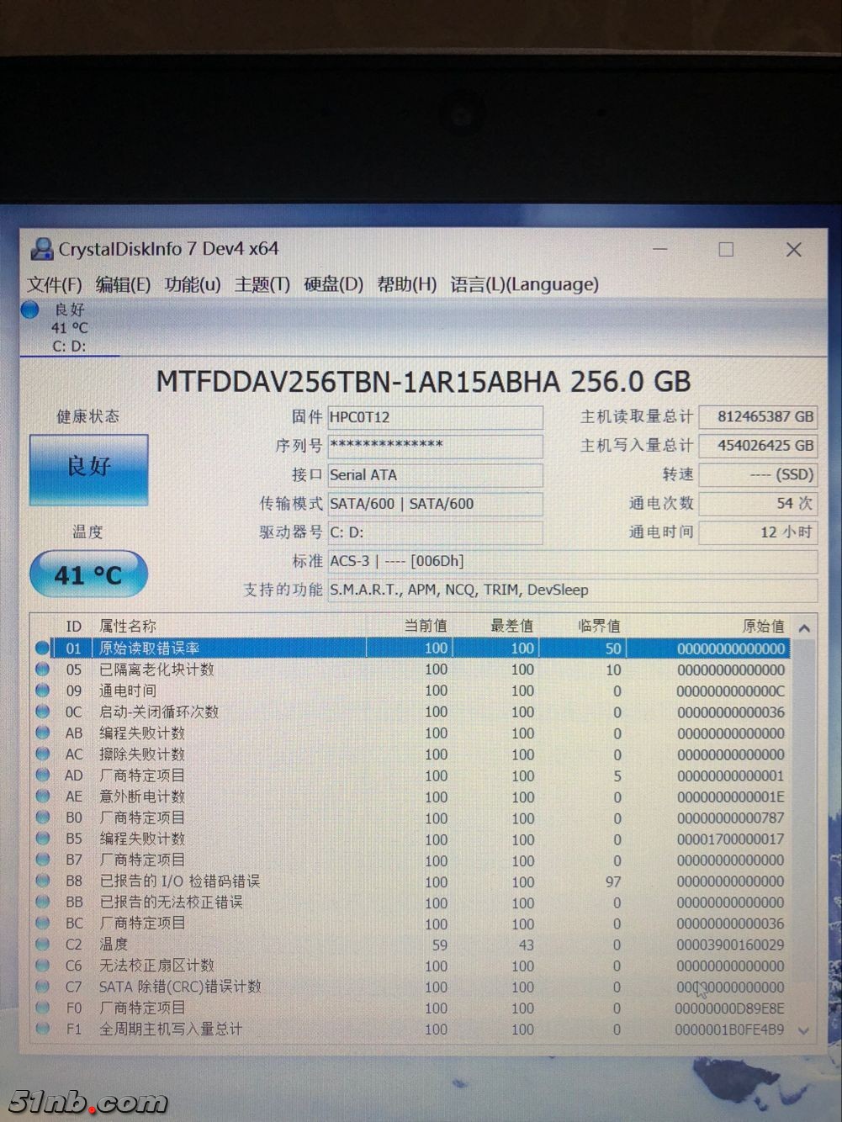Click the 序列号 serial number field

click(436, 446)
